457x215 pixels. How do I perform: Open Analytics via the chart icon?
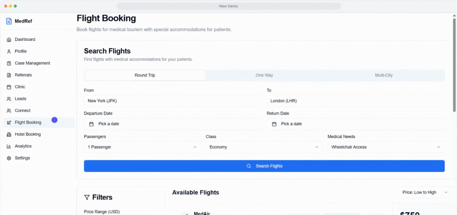(9, 146)
